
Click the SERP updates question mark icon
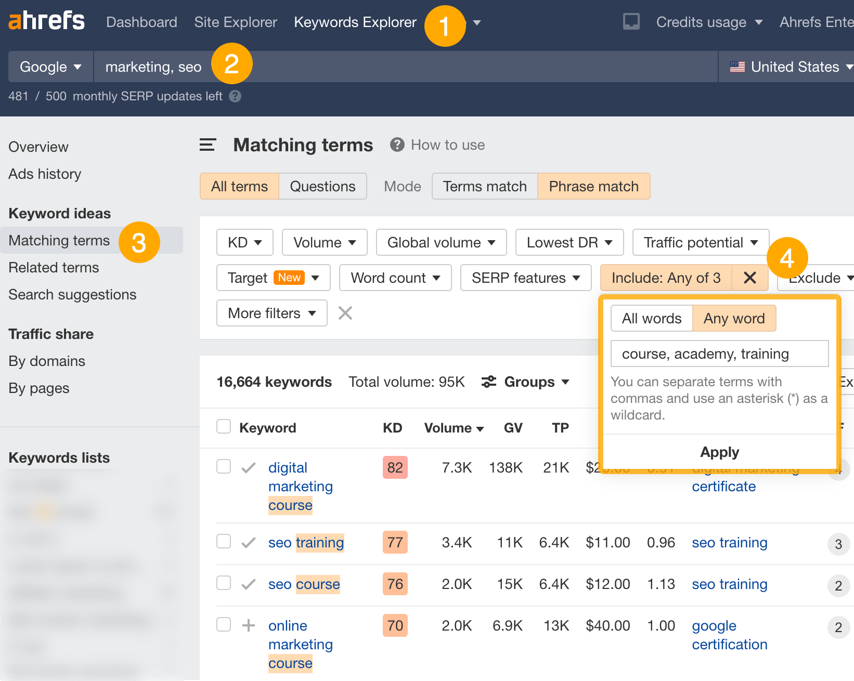click(235, 96)
